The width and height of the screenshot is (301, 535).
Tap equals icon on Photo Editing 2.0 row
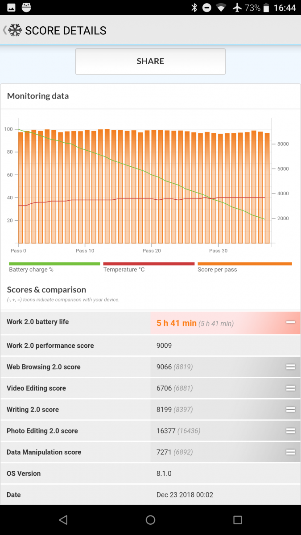pyautogui.click(x=290, y=431)
